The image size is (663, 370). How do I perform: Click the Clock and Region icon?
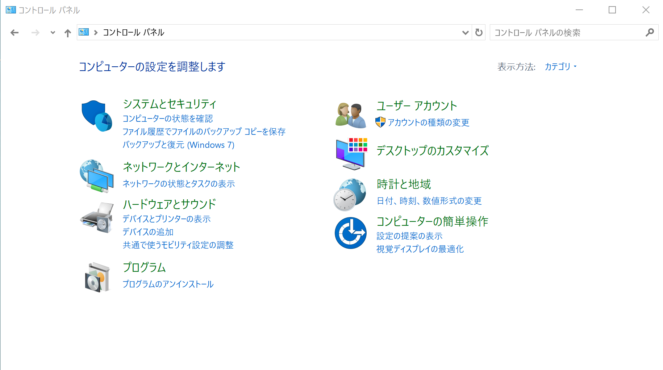click(x=350, y=194)
